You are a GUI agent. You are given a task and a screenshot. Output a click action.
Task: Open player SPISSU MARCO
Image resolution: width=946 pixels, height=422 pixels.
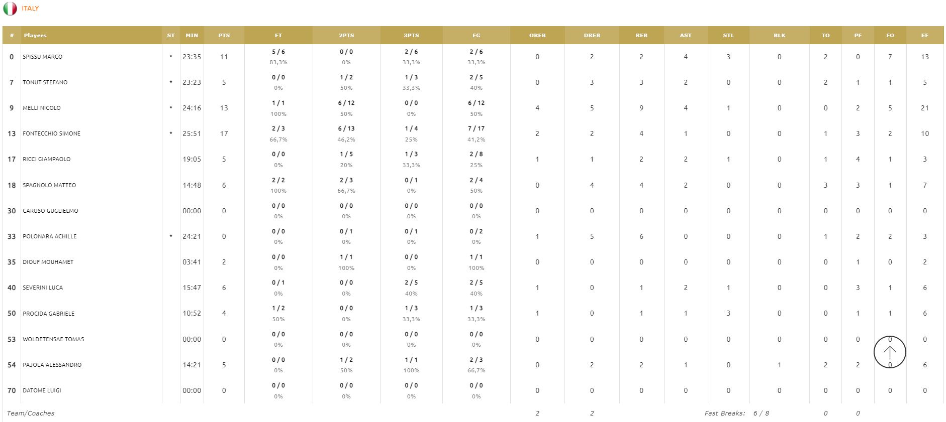[x=43, y=57]
